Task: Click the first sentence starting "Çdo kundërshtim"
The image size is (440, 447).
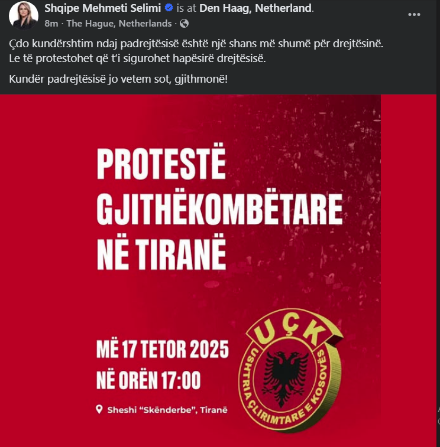Action: (196, 44)
